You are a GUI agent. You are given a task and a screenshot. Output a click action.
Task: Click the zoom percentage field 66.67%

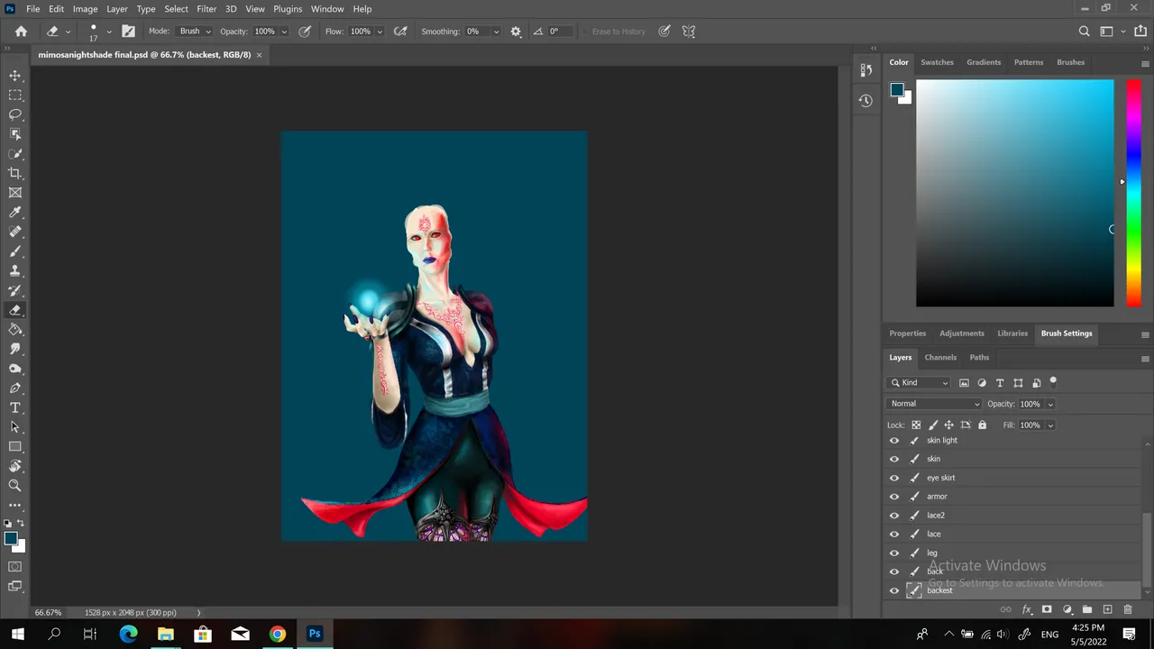pos(48,613)
